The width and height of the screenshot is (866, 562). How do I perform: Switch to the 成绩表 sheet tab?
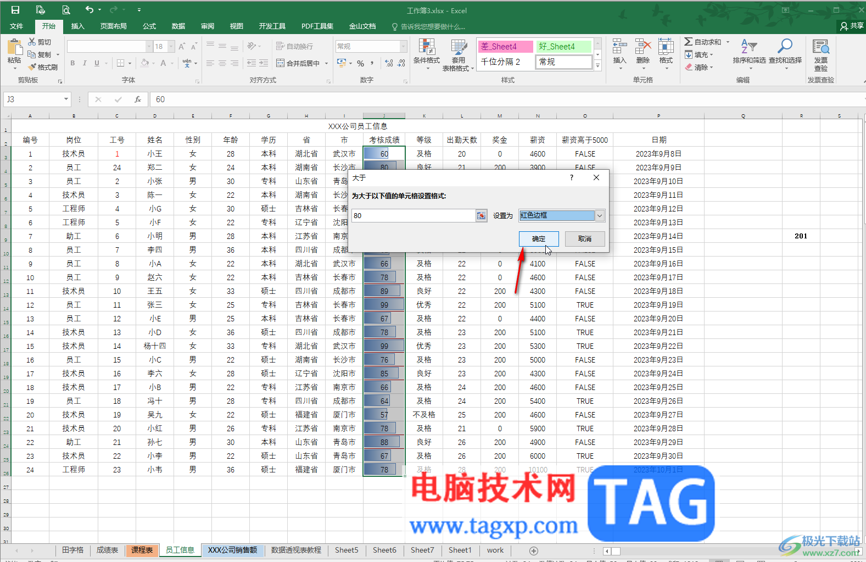[107, 550]
